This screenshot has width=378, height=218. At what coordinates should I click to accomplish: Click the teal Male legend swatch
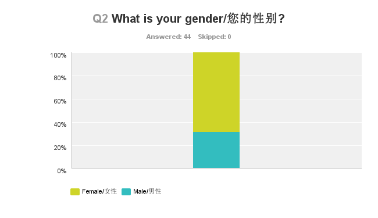[x=126, y=192]
